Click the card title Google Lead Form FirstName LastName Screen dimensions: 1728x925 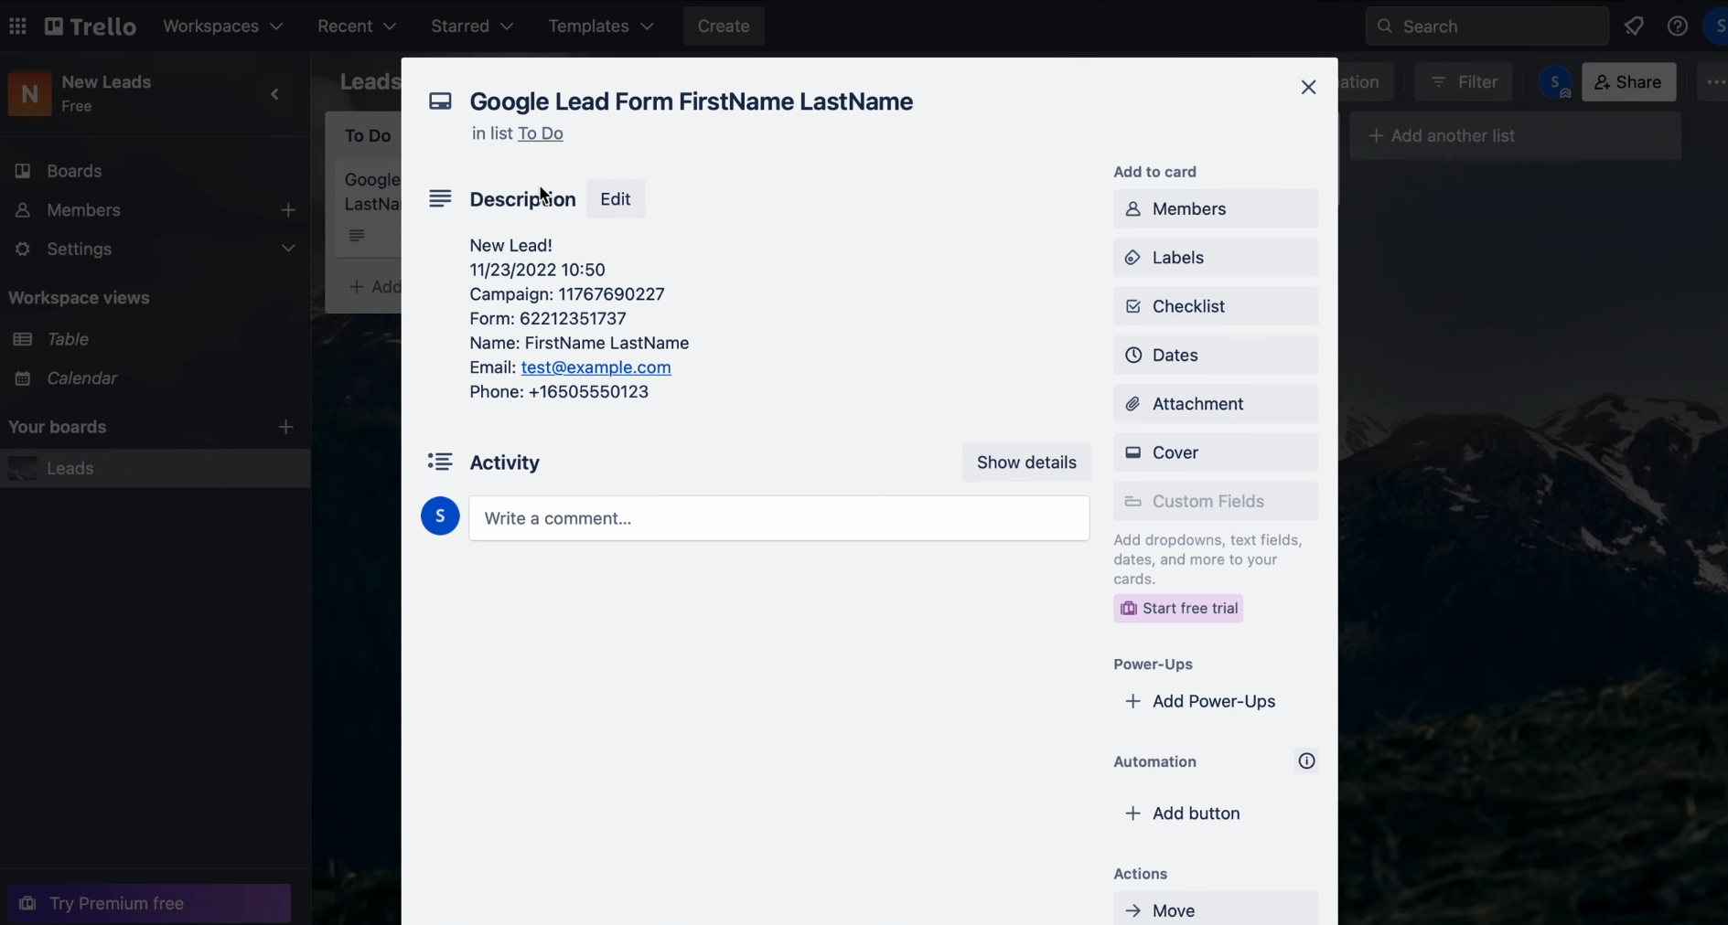point(692,101)
